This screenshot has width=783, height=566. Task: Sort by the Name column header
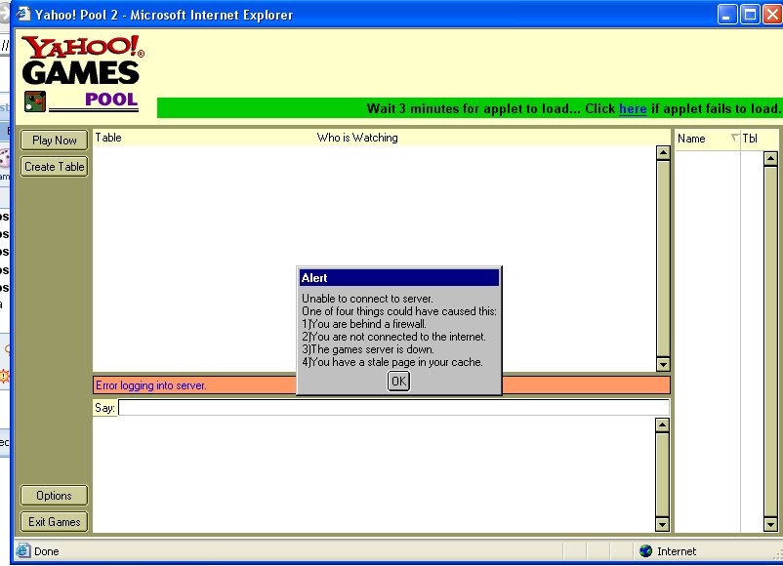[x=707, y=139]
